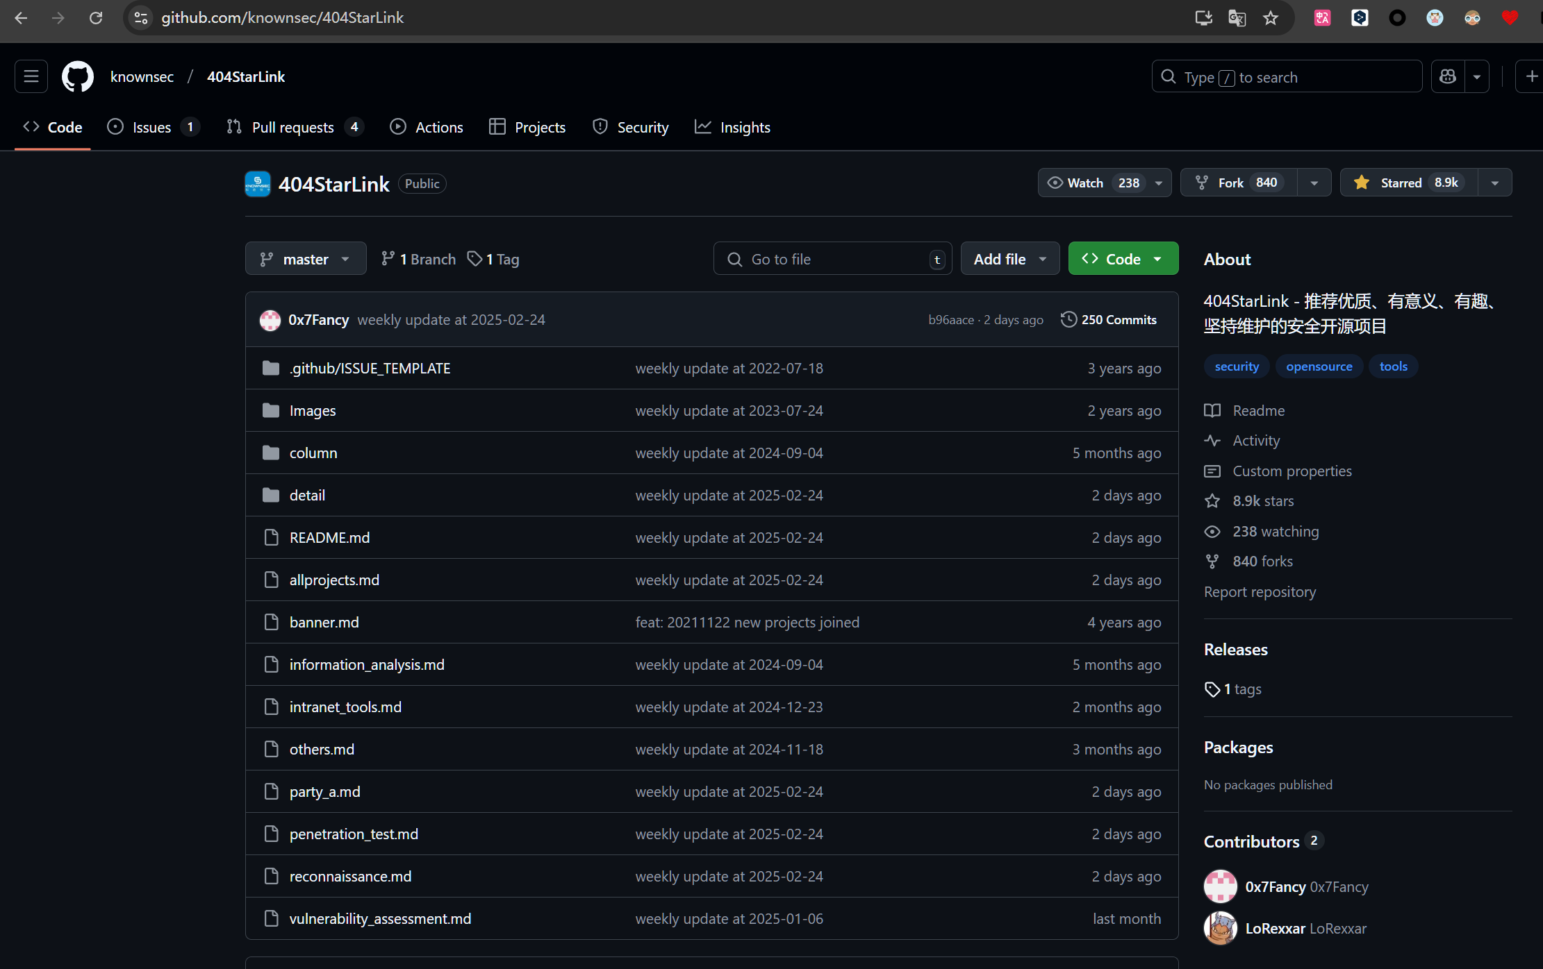1543x969 pixels.
Task: Expand the Add file dropdown
Action: 1009,259
